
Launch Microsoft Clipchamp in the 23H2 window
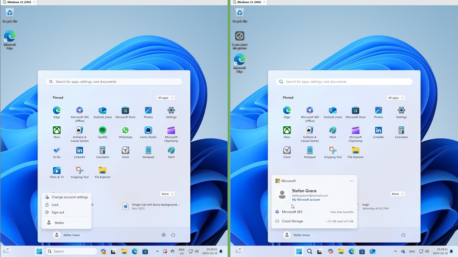click(x=171, y=134)
